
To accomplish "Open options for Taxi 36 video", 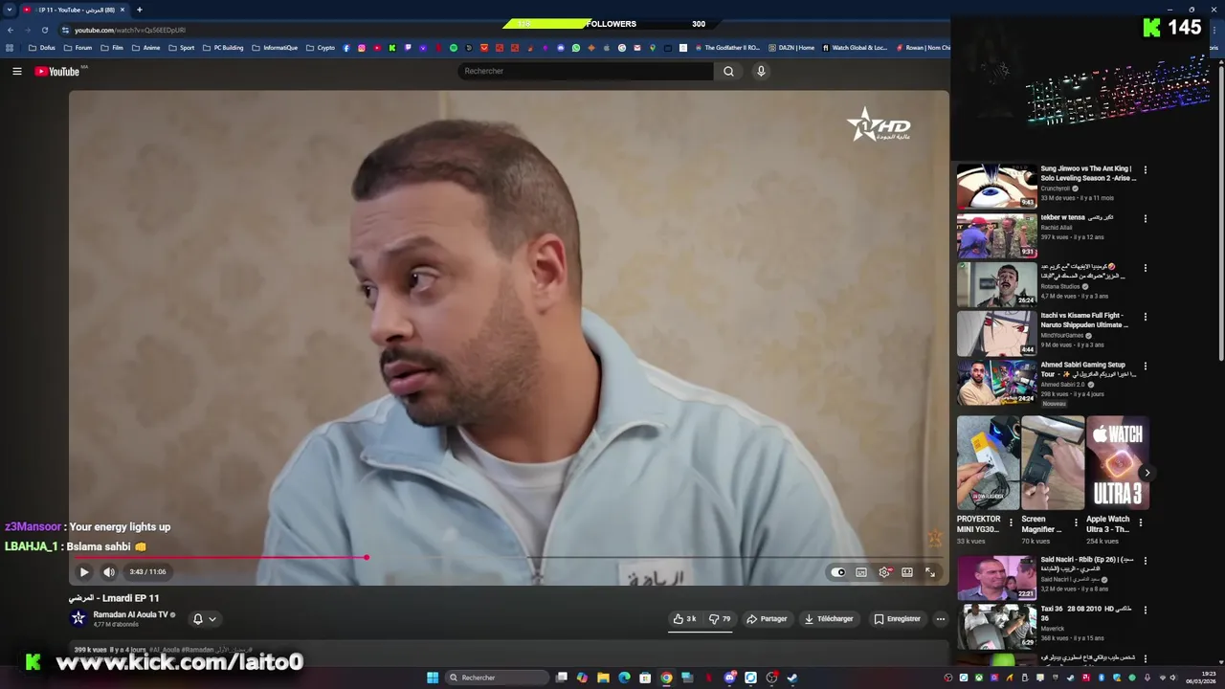I will point(1145,611).
